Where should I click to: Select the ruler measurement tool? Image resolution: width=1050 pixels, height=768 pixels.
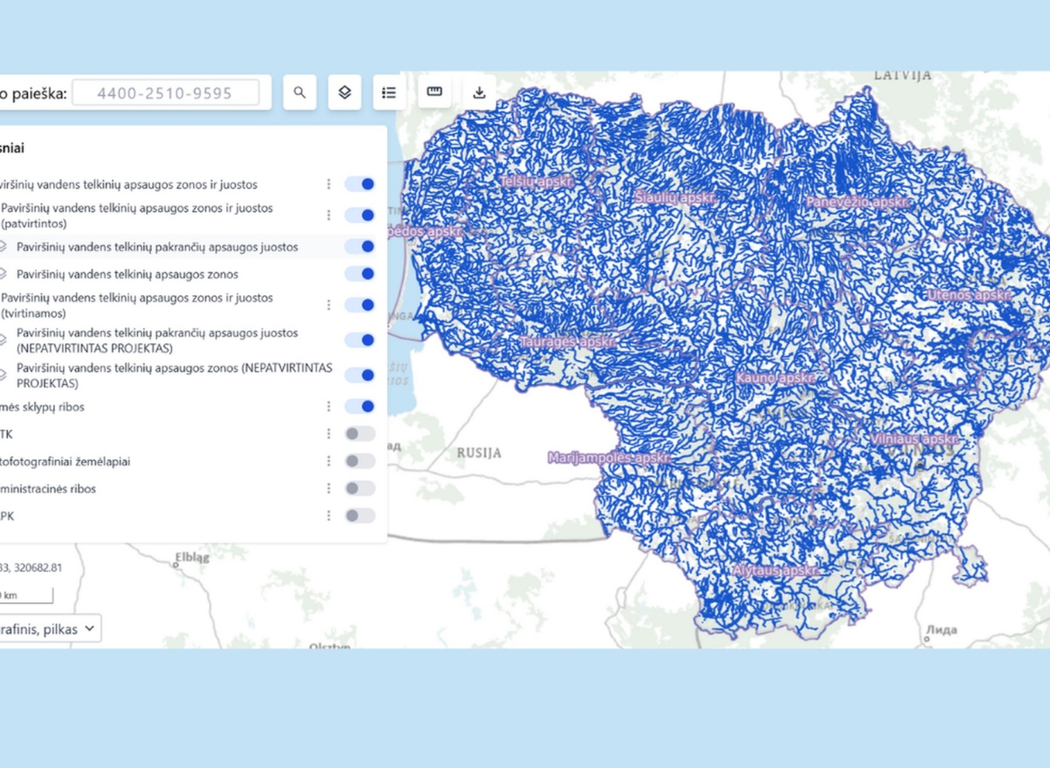pyautogui.click(x=434, y=92)
